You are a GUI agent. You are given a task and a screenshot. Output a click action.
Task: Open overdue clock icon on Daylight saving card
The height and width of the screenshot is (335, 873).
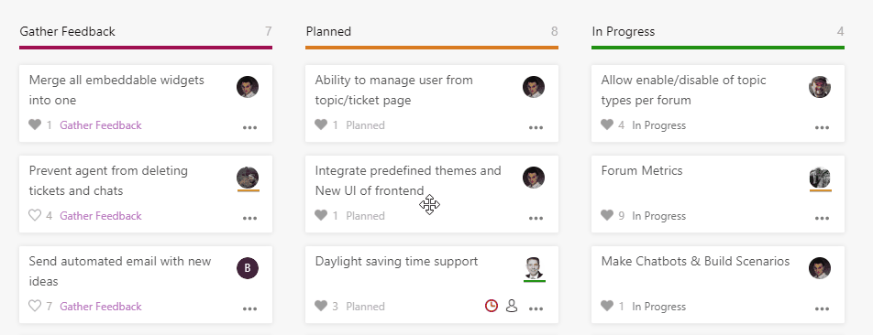click(x=492, y=306)
